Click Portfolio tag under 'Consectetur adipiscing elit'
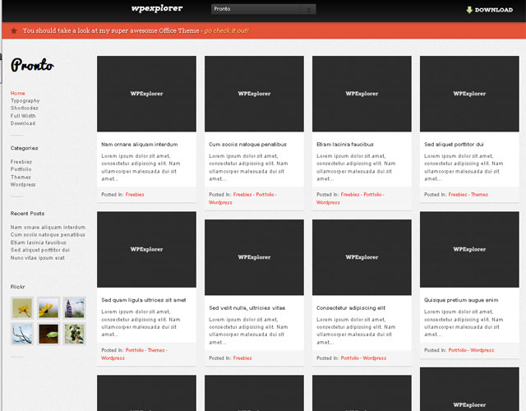This screenshot has width=526, height=411. 350,358
